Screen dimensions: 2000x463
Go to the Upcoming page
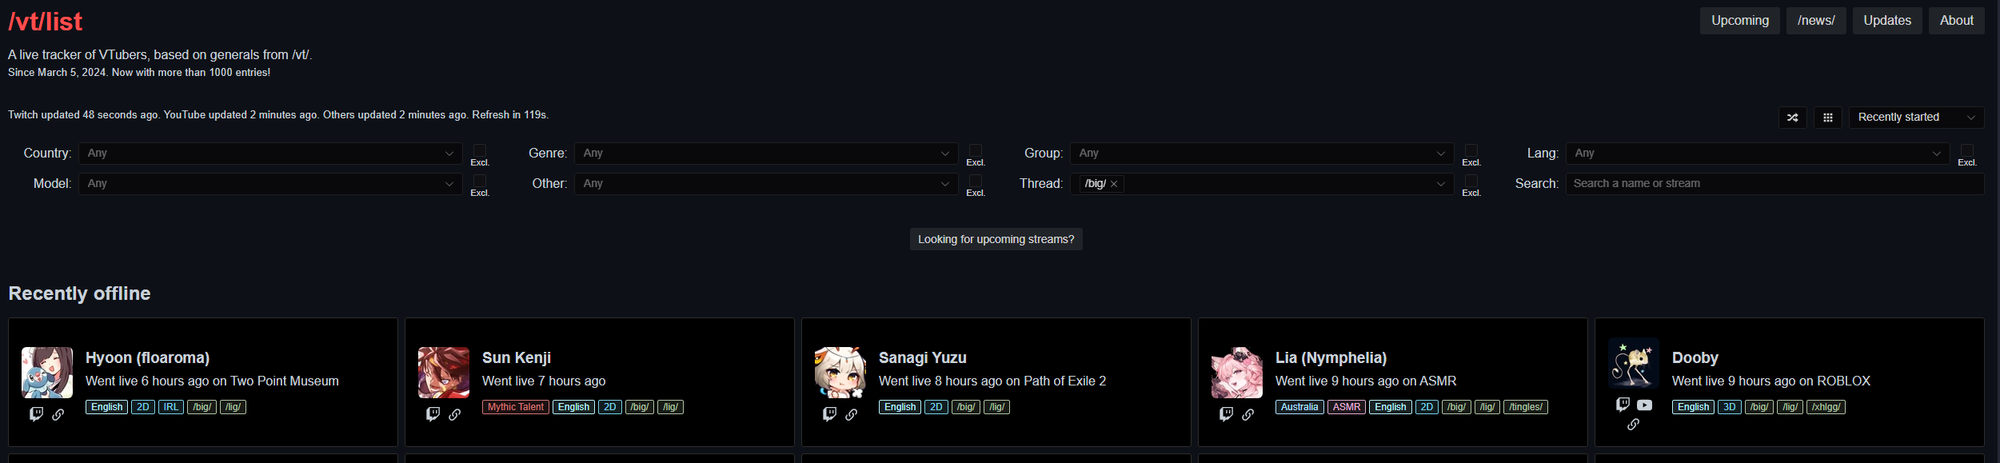click(1739, 21)
